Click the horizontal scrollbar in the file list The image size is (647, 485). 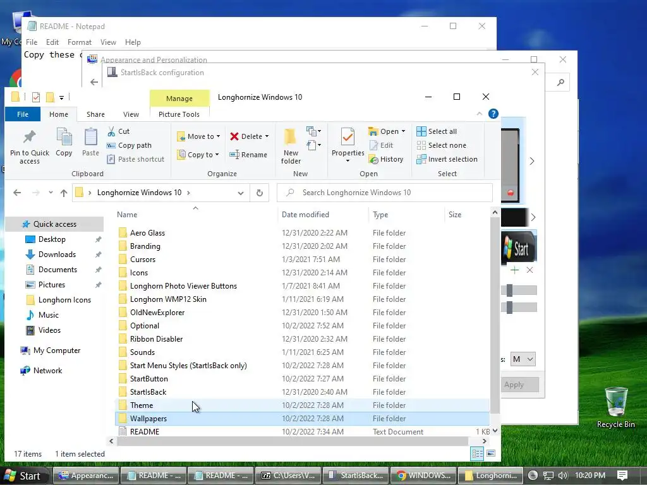[x=293, y=441]
